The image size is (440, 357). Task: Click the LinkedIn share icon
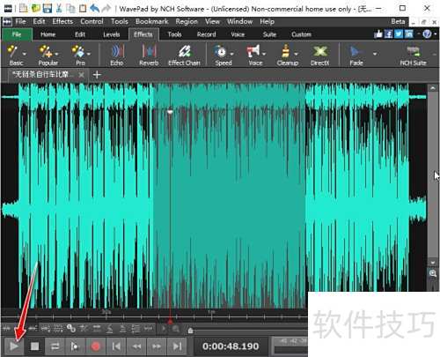(408, 34)
